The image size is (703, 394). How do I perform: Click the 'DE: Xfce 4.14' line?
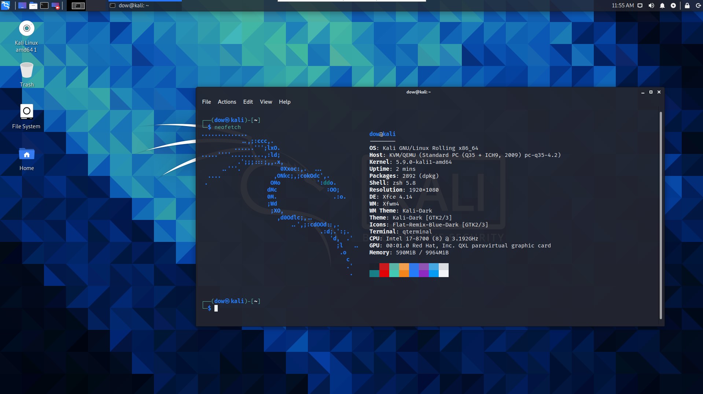tap(391, 197)
